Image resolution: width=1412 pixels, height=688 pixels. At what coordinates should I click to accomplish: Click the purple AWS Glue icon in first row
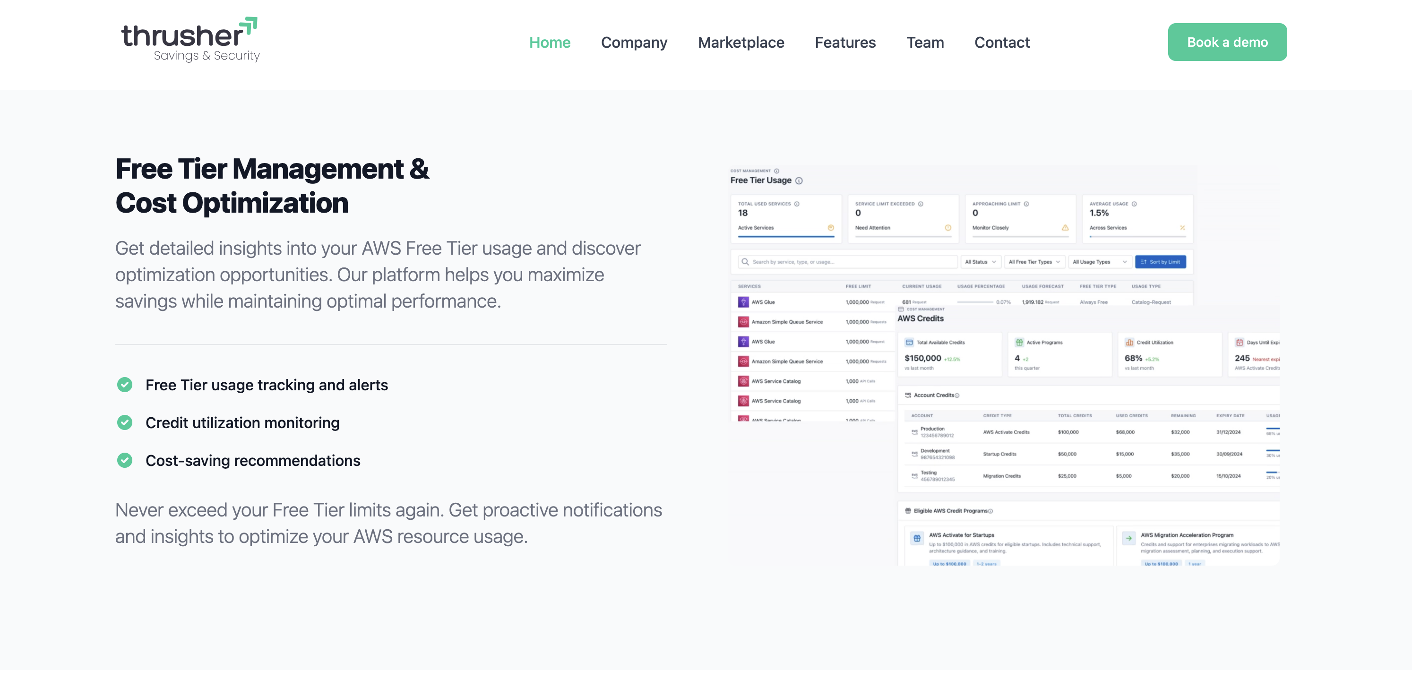tap(743, 302)
